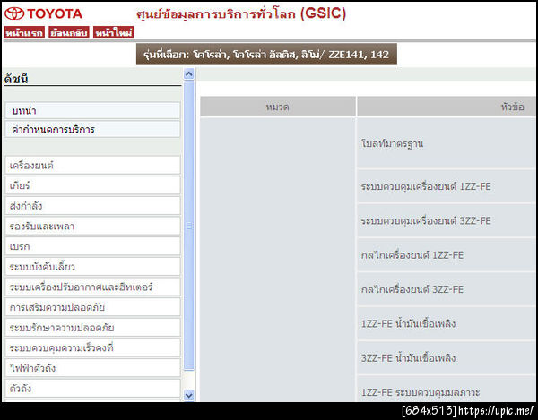Click the GSIC page title
538x420 pixels.
pos(241,14)
